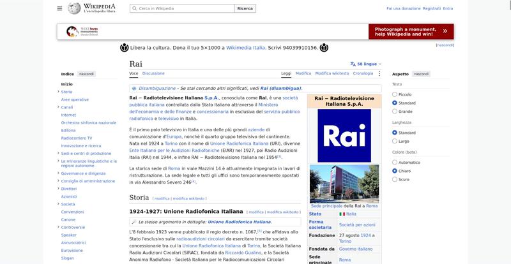Screen dimensions: 511x264
Task: Jump to Inizio at top of index
Action: [x=67, y=84]
